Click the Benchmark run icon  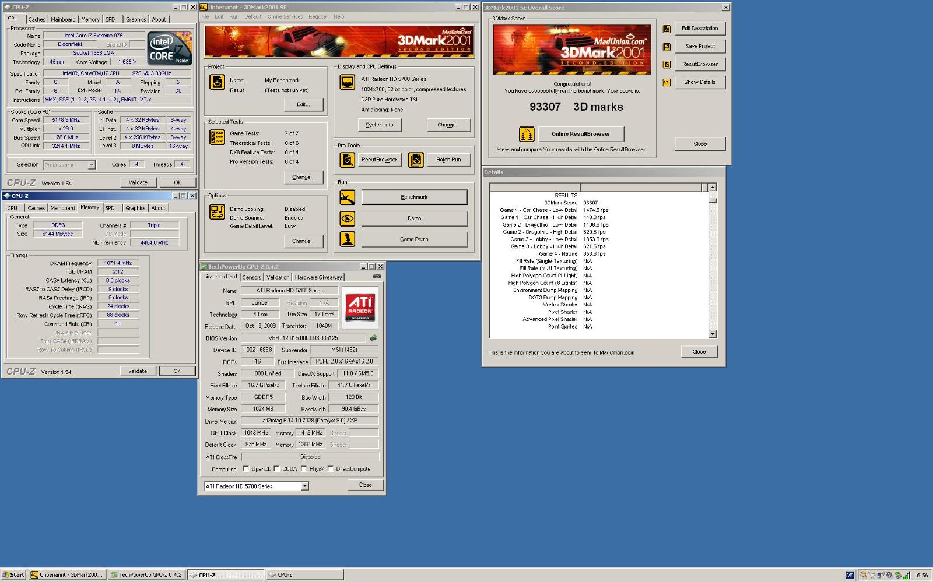click(347, 197)
